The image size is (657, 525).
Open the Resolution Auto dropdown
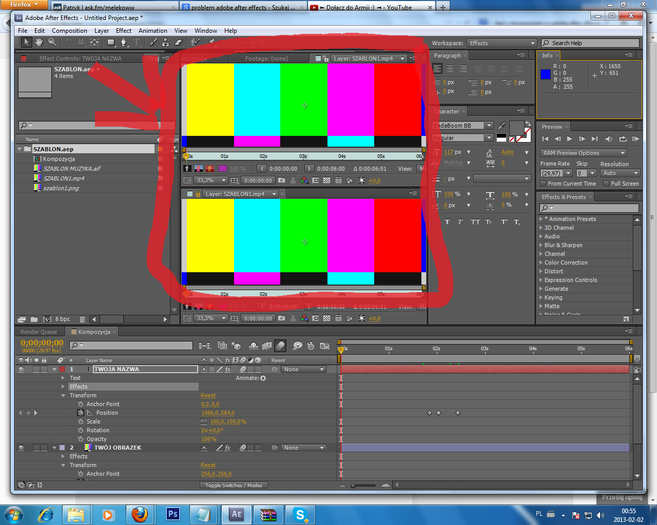click(x=620, y=173)
